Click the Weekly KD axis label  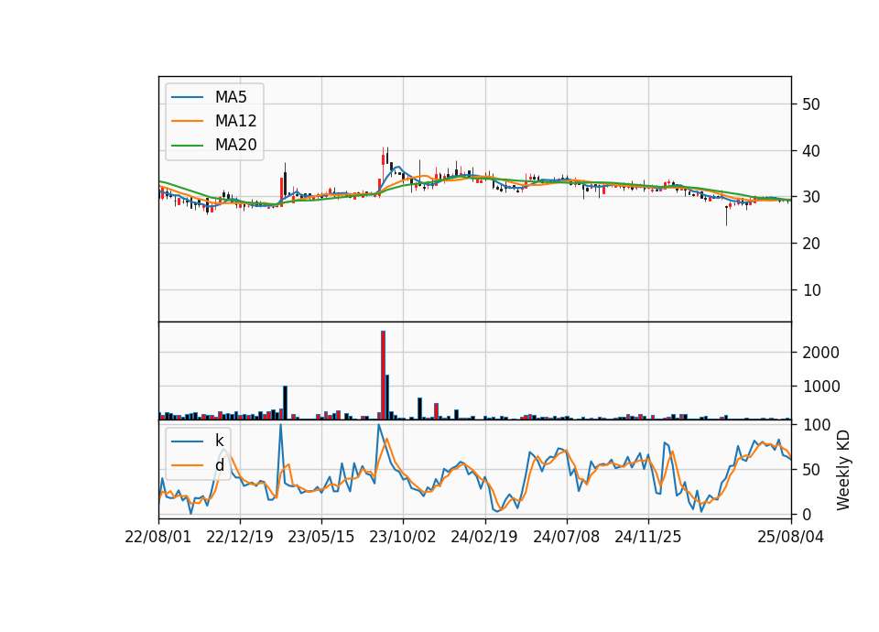[843, 470]
